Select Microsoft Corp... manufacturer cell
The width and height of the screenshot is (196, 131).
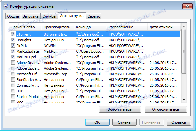pyautogui.click(x=57, y=74)
